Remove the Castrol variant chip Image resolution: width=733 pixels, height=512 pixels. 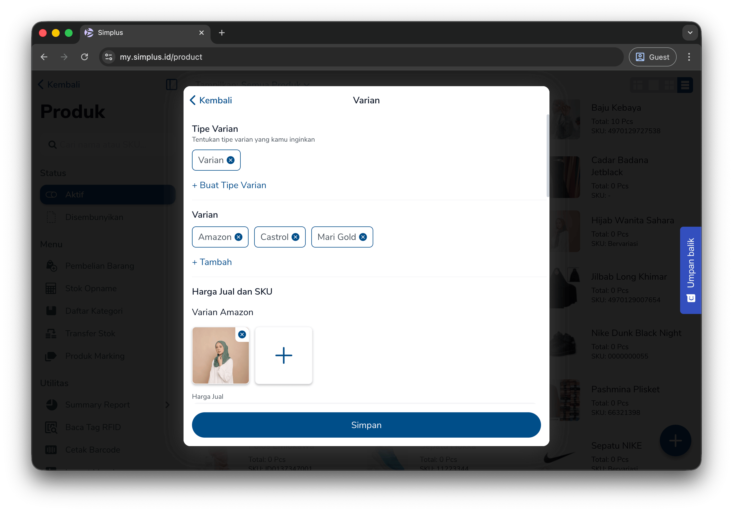296,237
